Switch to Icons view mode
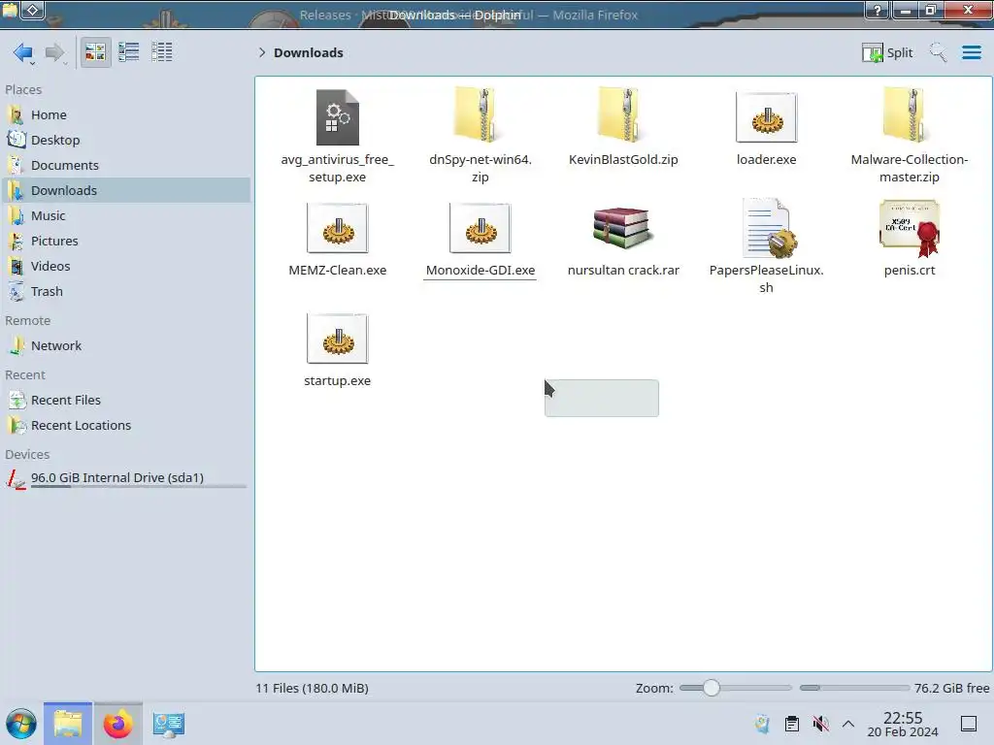 click(95, 52)
